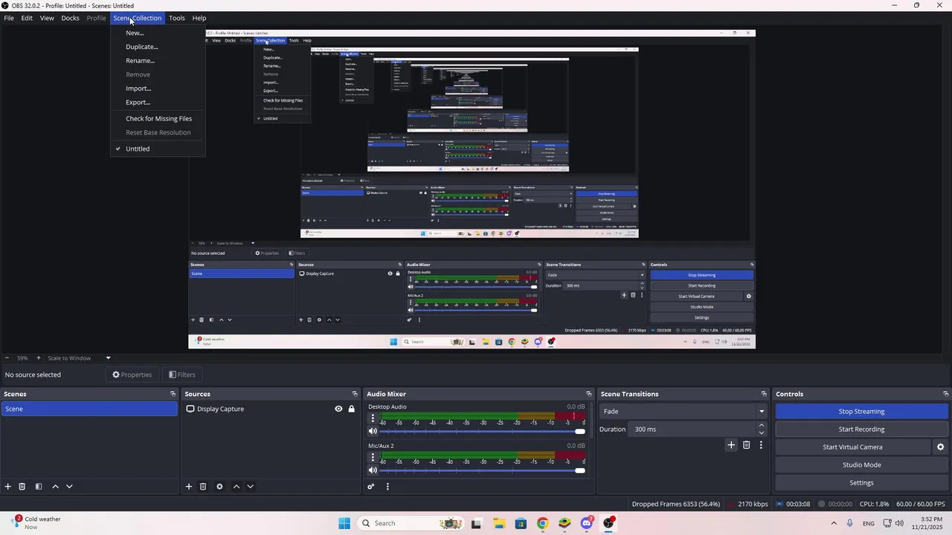Open transition properties three-dot menu
952x535 pixels.
pos(761,445)
